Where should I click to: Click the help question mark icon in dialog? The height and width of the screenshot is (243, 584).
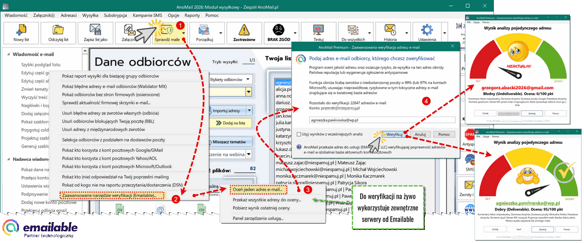[299, 146]
